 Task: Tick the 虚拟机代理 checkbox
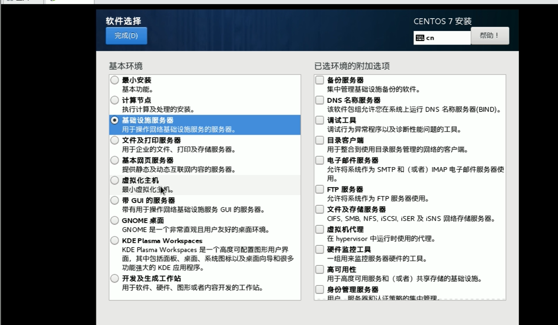[320, 229]
